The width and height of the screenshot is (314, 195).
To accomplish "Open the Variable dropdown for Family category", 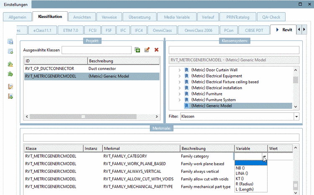I will coord(264,157).
